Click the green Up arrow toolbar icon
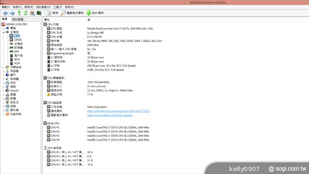The width and height of the screenshot is (309, 174). pos(19,13)
